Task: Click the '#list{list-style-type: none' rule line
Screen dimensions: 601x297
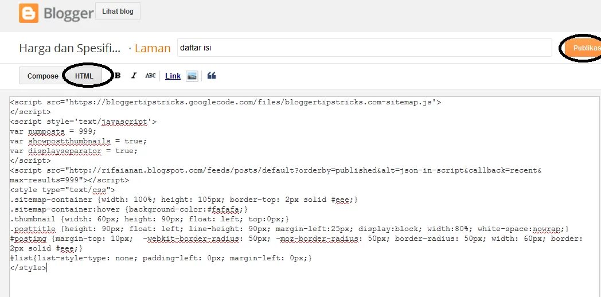Action: [x=161, y=258]
